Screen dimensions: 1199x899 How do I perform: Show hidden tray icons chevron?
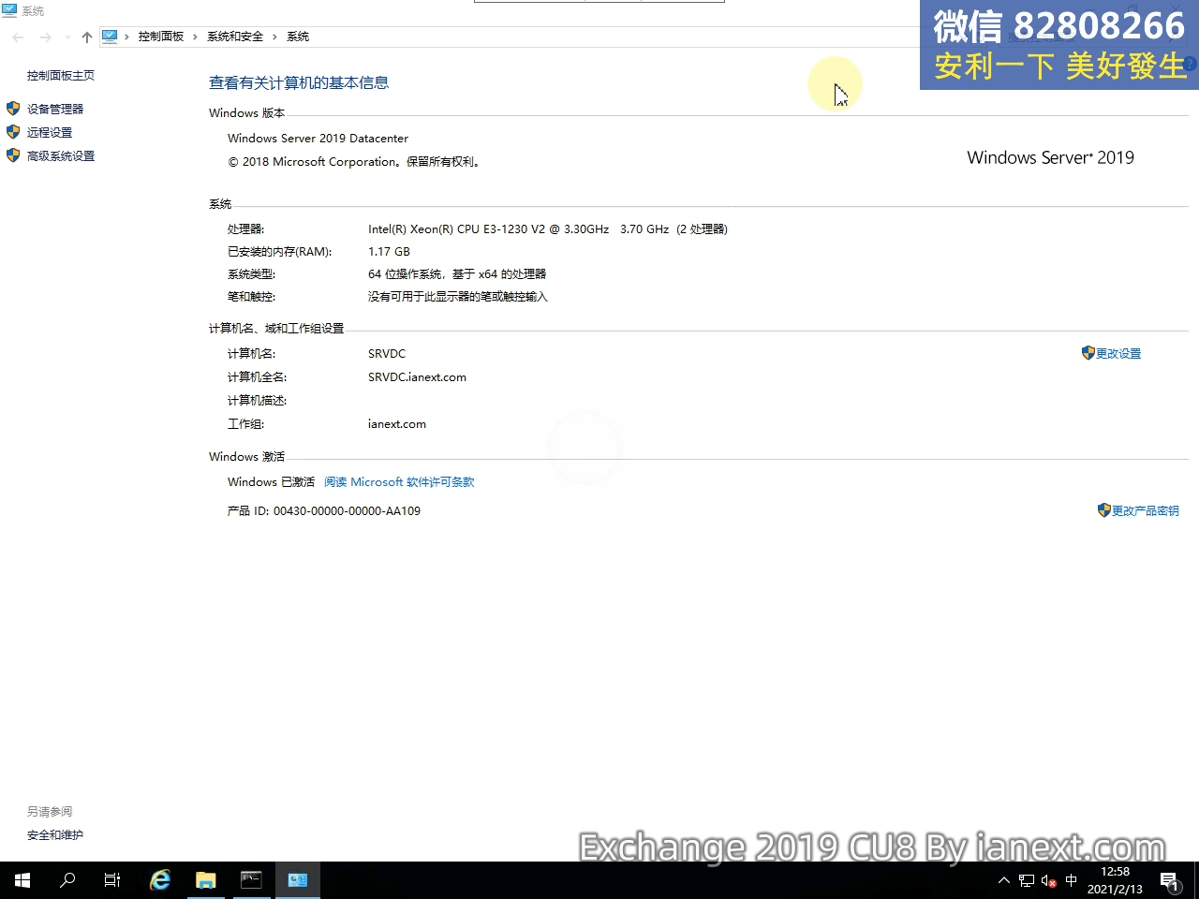(x=1004, y=880)
